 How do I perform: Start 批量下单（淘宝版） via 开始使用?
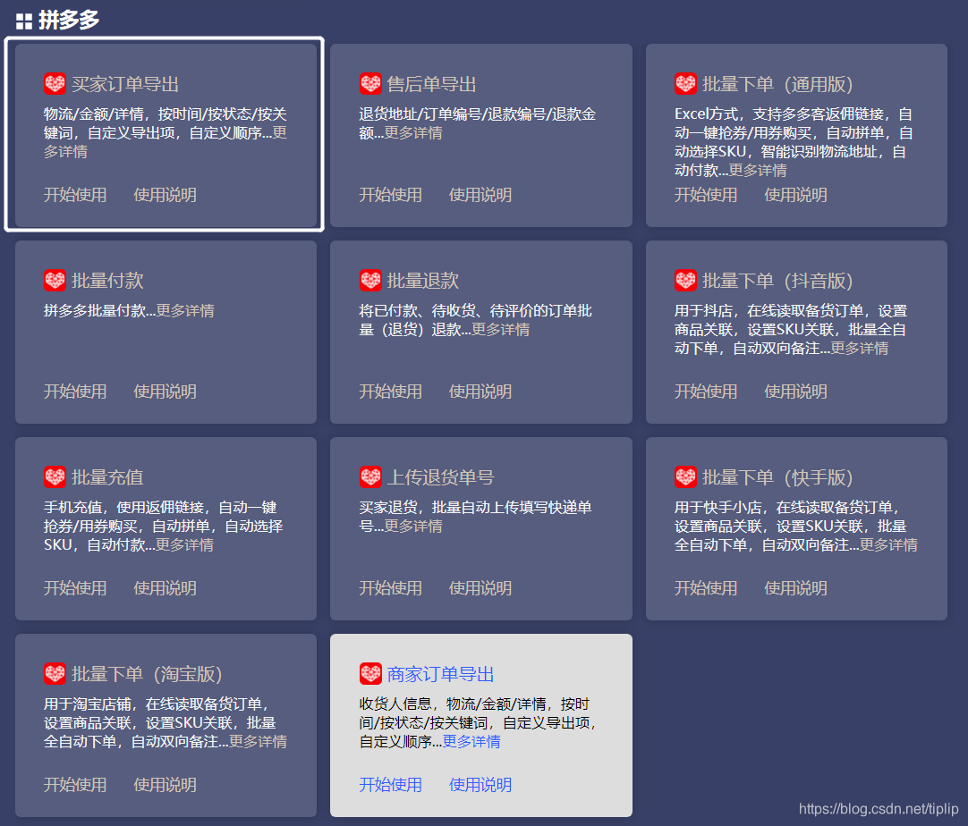pyautogui.click(x=75, y=785)
